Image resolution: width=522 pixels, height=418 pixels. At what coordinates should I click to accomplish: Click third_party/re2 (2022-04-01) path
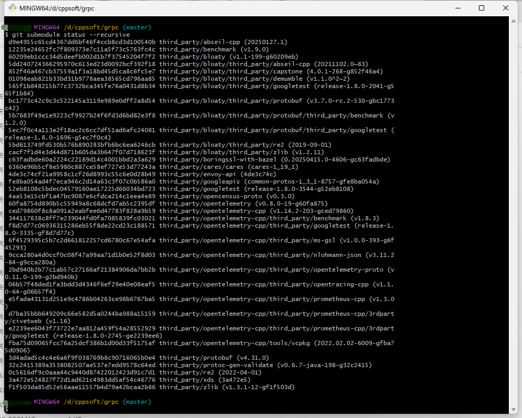(x=186, y=372)
